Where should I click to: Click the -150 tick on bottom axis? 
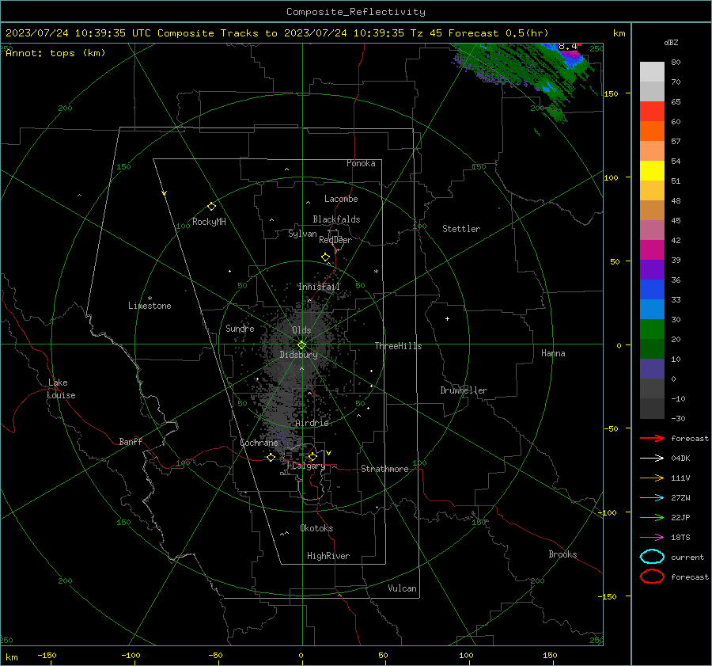click(47, 655)
